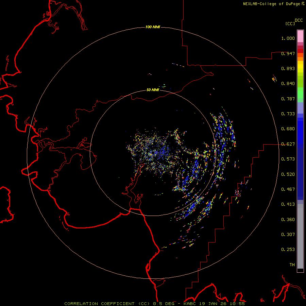Image resolution: width=306 pixels, height=306 pixels.
Task: Click the 1.000 legend value
Action: 288,38
